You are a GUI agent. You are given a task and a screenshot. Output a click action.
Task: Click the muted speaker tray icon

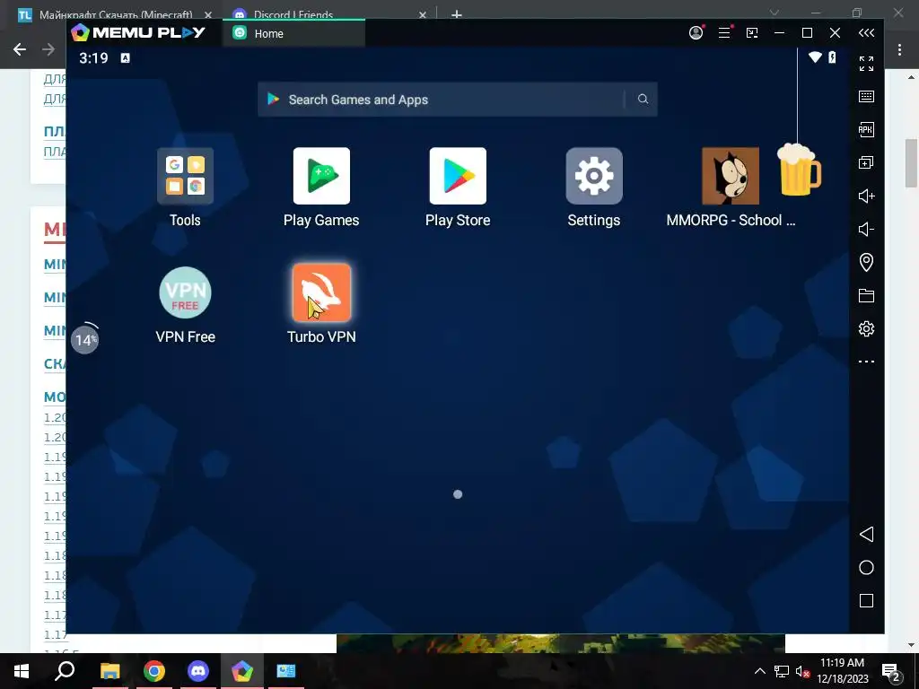(x=802, y=671)
